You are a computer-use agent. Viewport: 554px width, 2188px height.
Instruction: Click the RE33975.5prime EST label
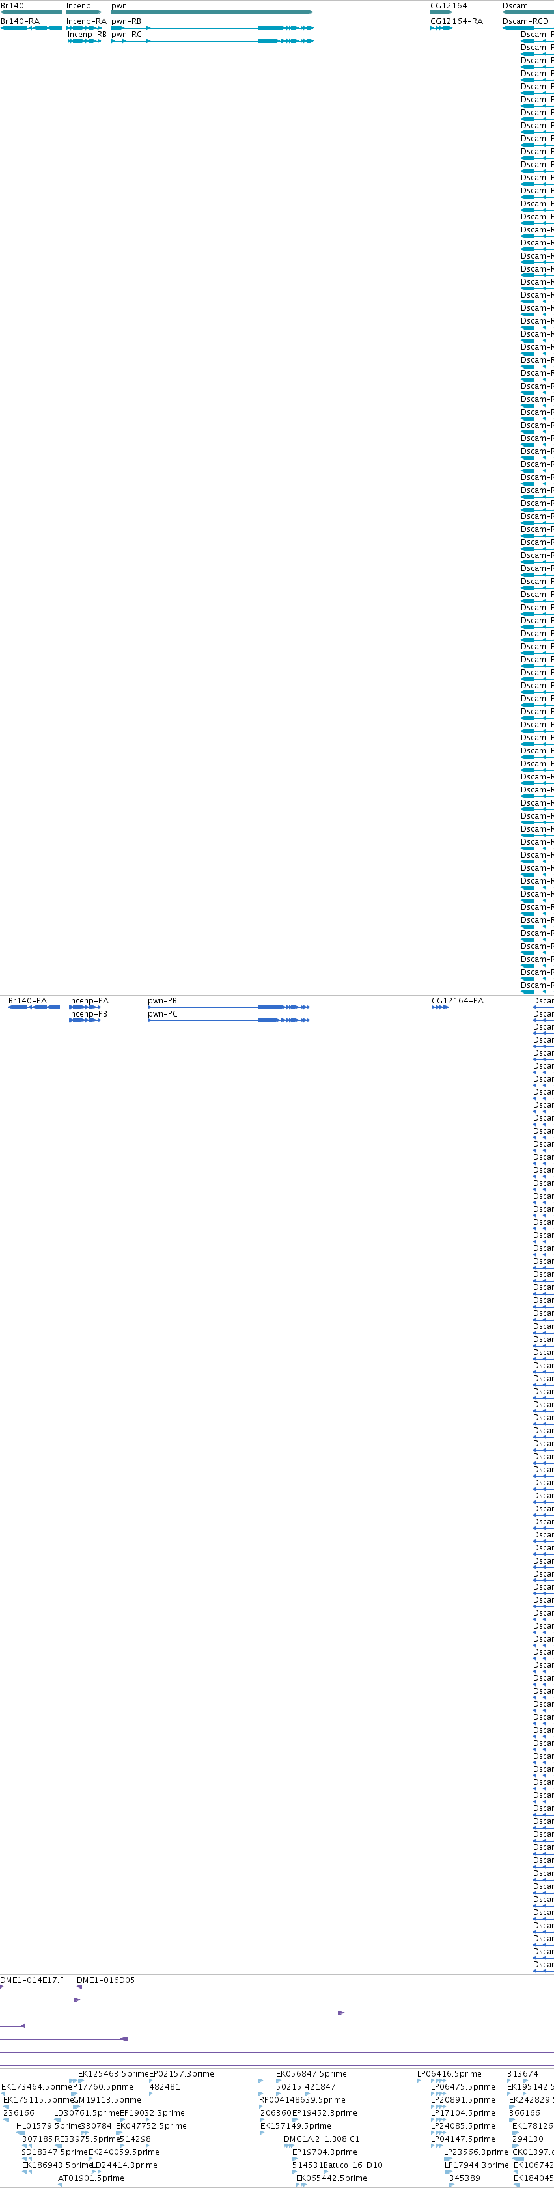(87, 2139)
